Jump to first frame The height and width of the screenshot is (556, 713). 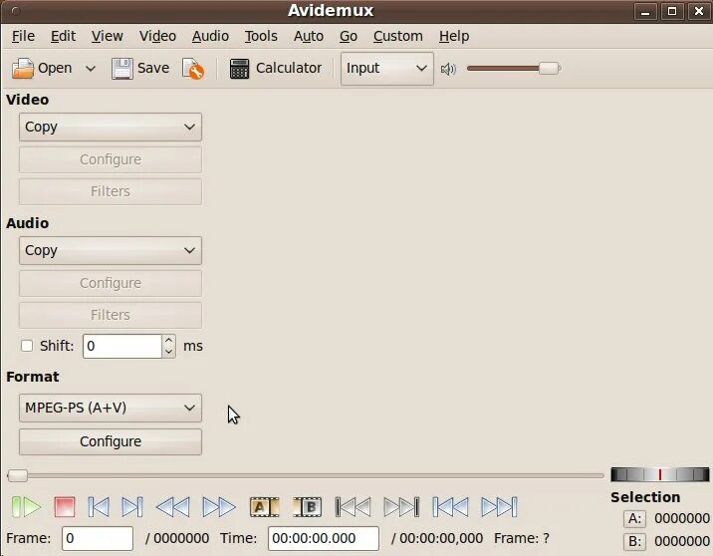click(x=451, y=507)
